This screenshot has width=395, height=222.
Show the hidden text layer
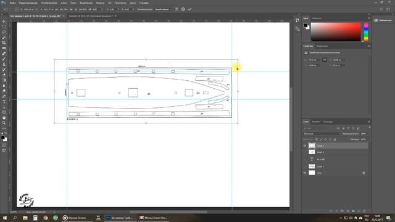305,159
